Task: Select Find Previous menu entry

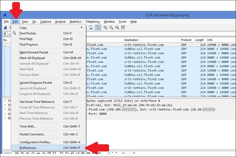Action: pyautogui.click(x=48, y=45)
